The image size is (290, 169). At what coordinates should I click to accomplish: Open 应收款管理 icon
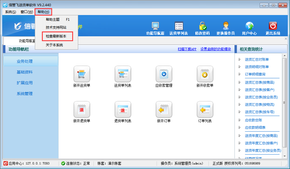[x=164, y=74]
